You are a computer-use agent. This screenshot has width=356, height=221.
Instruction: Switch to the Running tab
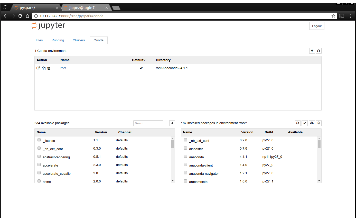click(x=58, y=40)
